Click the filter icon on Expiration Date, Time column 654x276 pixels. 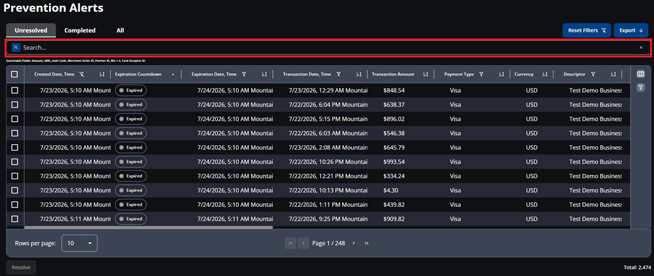[244, 74]
